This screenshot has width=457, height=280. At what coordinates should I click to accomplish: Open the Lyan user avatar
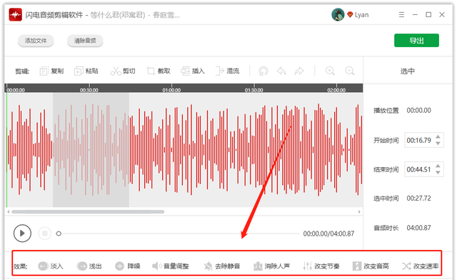coord(338,14)
